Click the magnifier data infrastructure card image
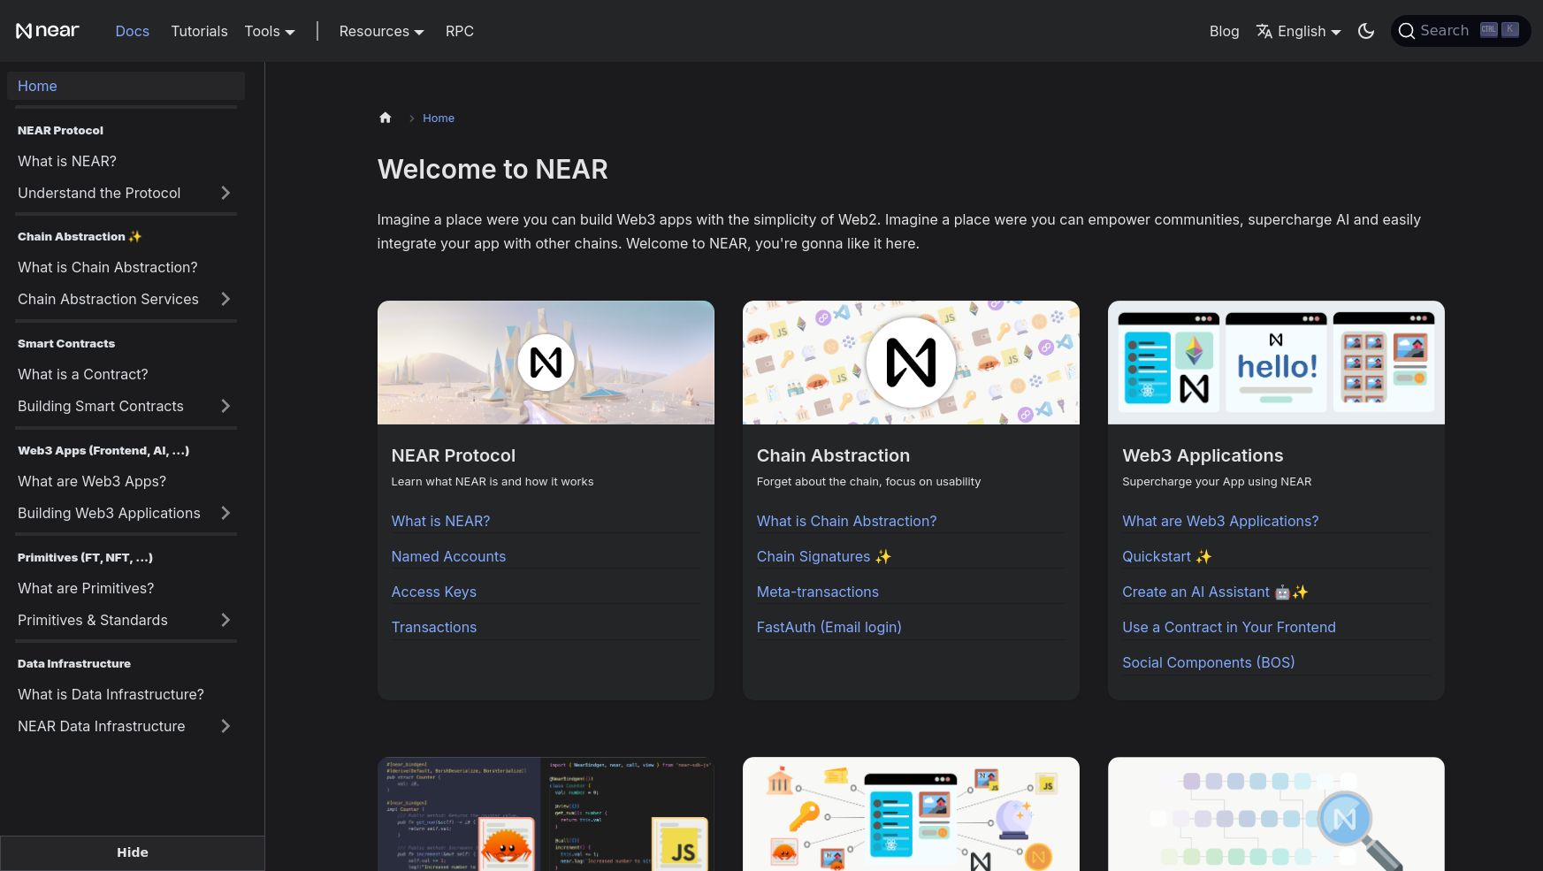This screenshot has width=1543, height=871. (x=1276, y=814)
